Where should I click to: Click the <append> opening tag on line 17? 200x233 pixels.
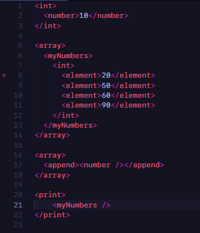tap(61, 165)
